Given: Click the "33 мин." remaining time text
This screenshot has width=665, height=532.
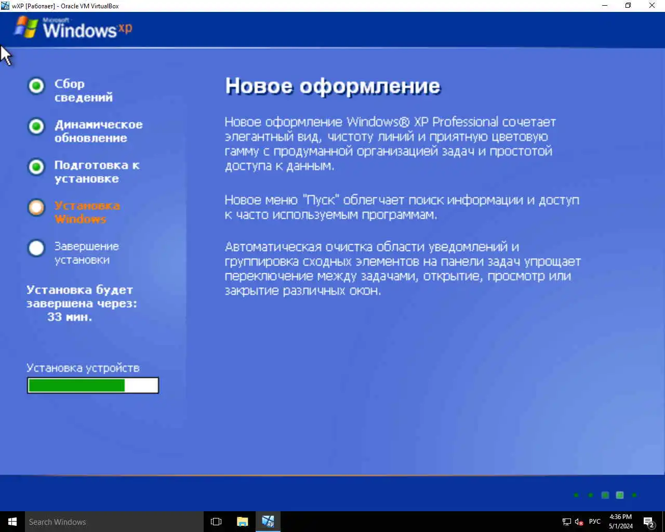Looking at the screenshot, I should pos(70,317).
